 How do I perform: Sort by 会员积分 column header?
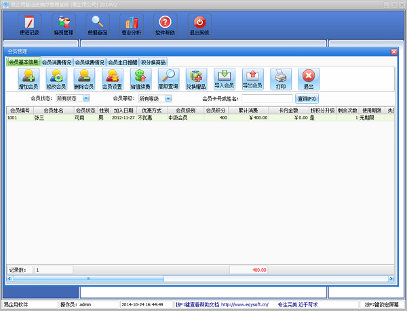pyautogui.click(x=216, y=110)
